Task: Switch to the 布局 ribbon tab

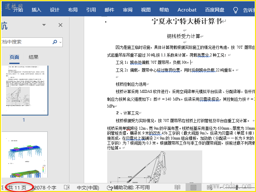Action: click(73, 10)
